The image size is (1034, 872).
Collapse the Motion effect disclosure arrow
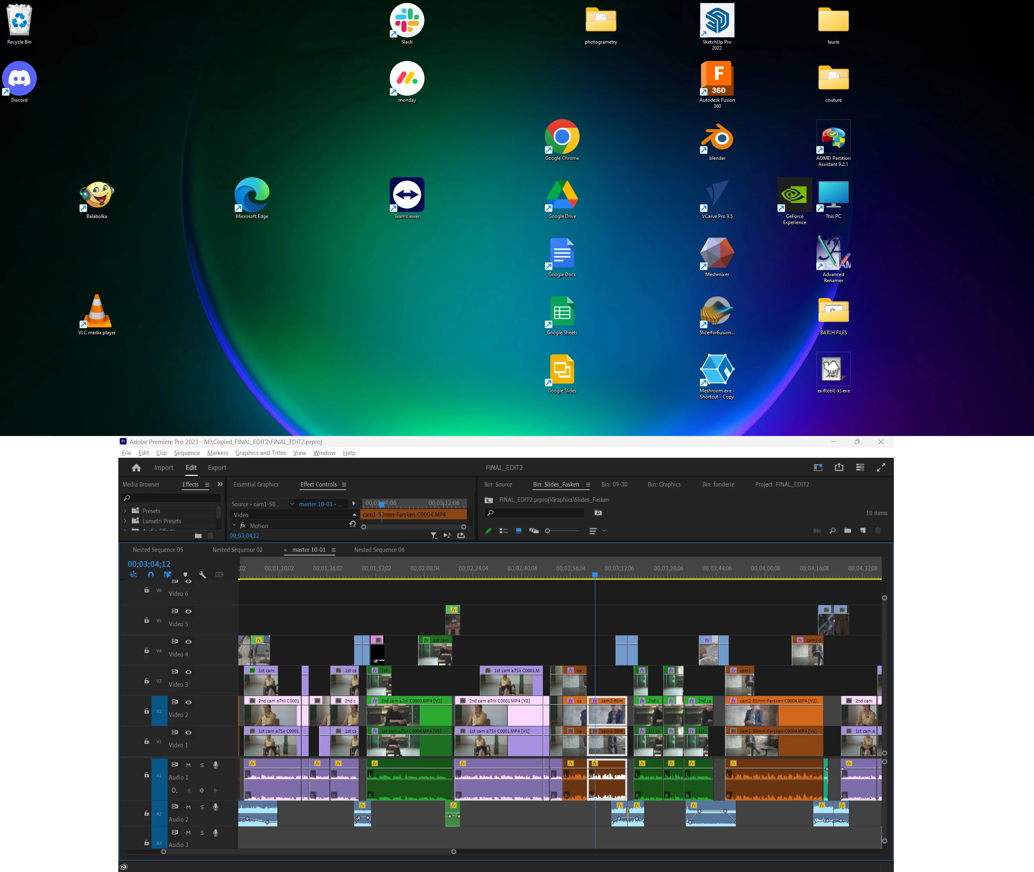[234, 525]
